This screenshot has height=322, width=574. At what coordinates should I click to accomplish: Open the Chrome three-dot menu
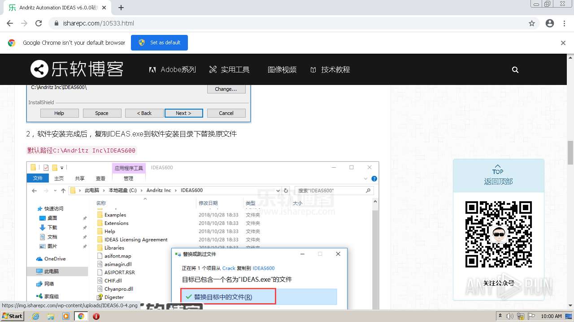(565, 23)
